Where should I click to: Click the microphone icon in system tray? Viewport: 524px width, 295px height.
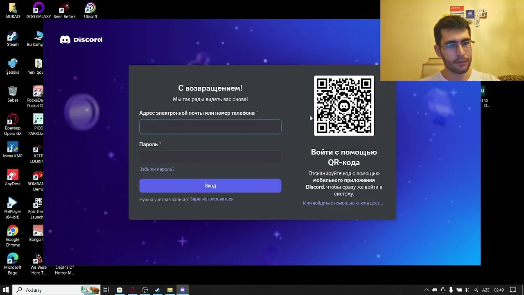pyautogui.click(x=451, y=290)
